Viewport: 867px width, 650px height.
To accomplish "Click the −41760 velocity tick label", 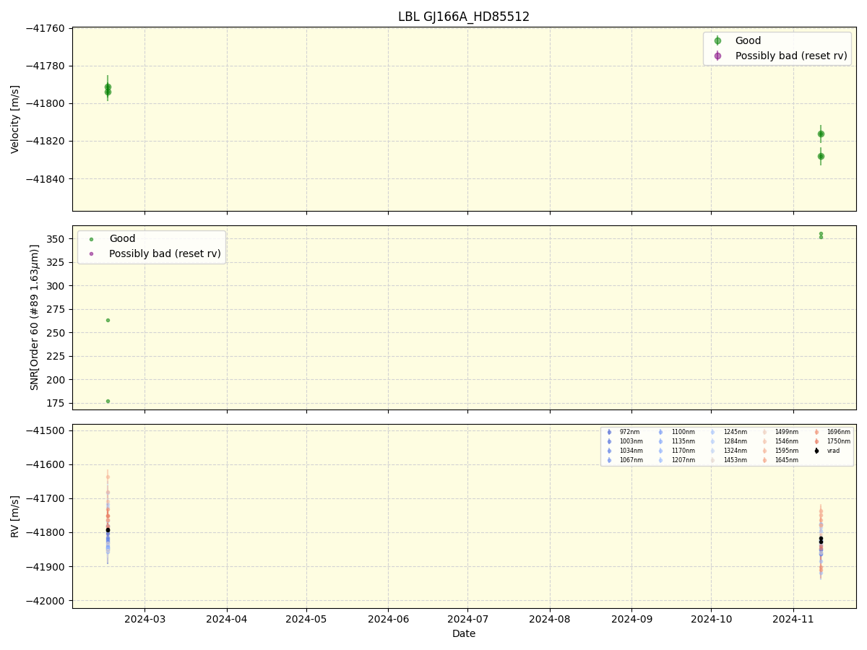I will 45,28.
